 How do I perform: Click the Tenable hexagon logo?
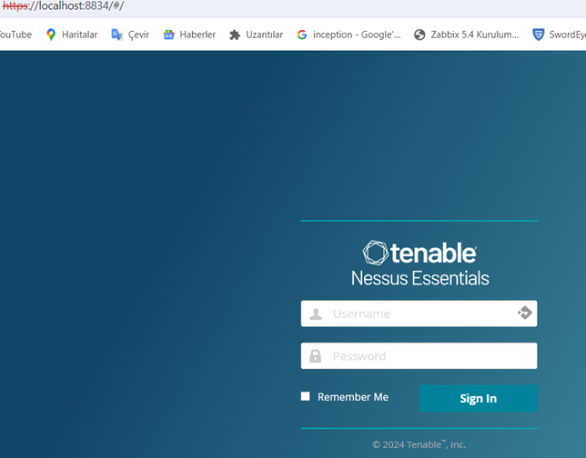pyautogui.click(x=375, y=252)
